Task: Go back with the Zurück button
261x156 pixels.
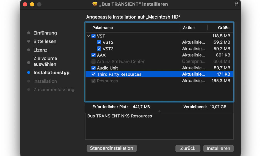Action: pyautogui.click(x=188, y=148)
